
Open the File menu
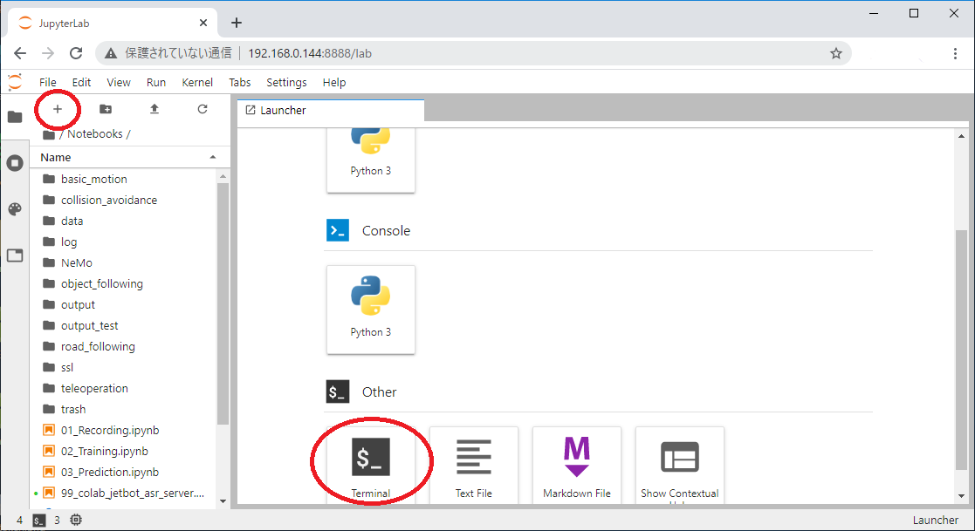(48, 83)
